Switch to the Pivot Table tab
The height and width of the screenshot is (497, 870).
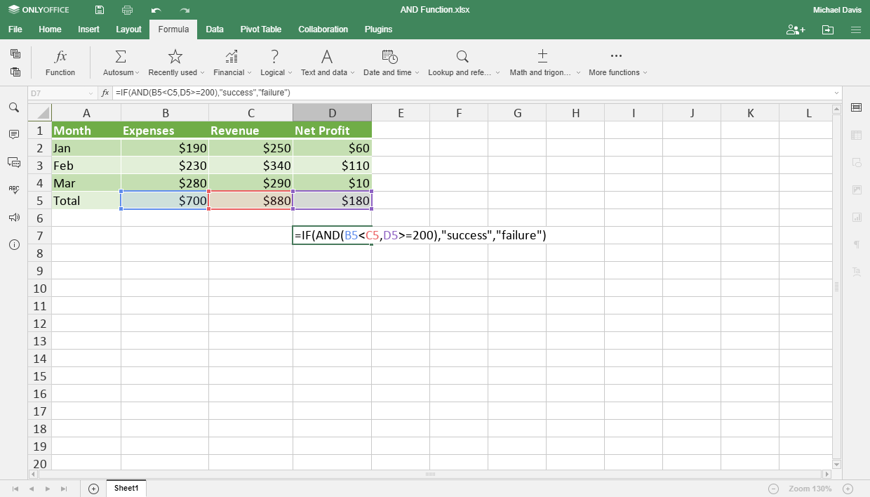(x=261, y=29)
